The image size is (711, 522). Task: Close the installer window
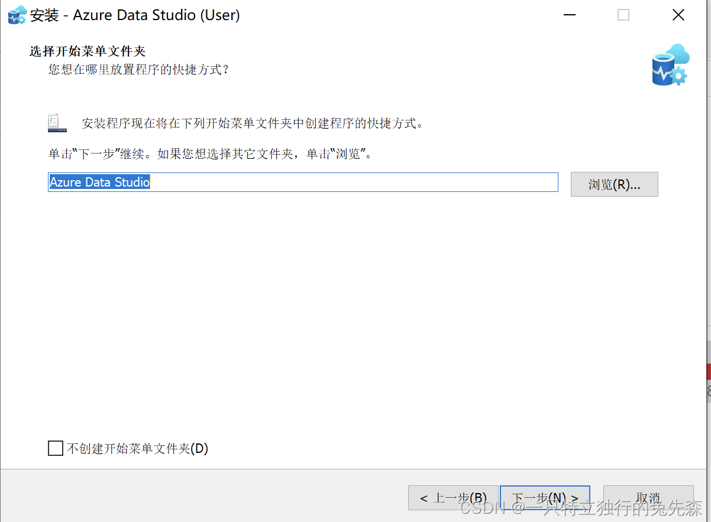point(678,15)
